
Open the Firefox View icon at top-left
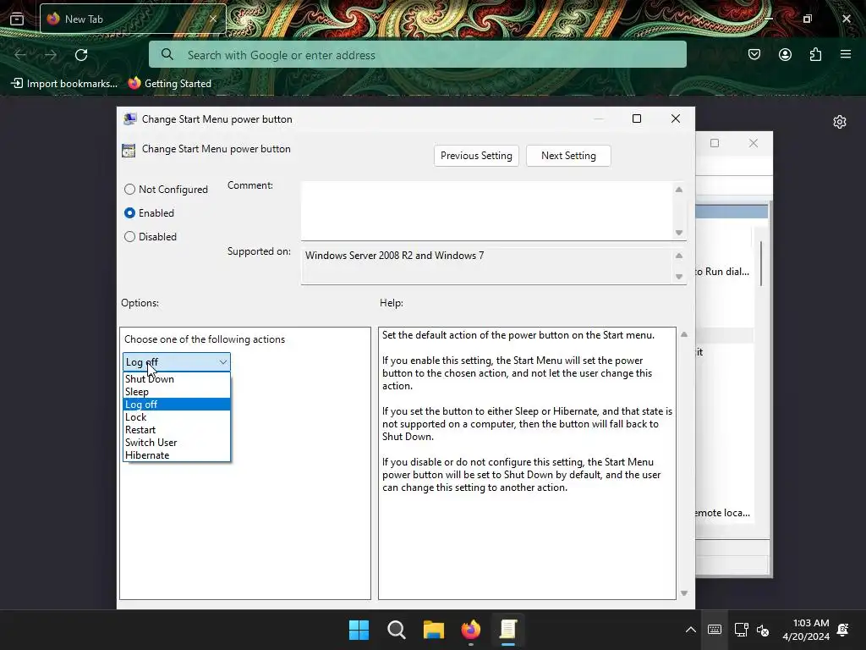point(17,19)
